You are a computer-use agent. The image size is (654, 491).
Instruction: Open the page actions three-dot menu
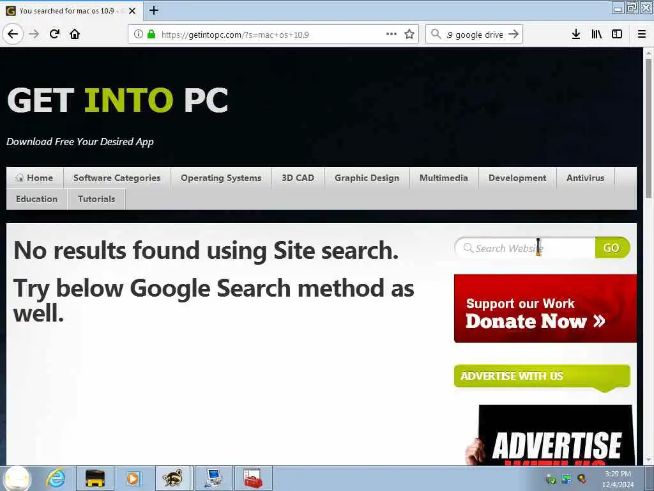(x=392, y=35)
